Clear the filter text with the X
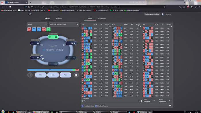This screenshot has width=201, height=113. [x=140, y=101]
